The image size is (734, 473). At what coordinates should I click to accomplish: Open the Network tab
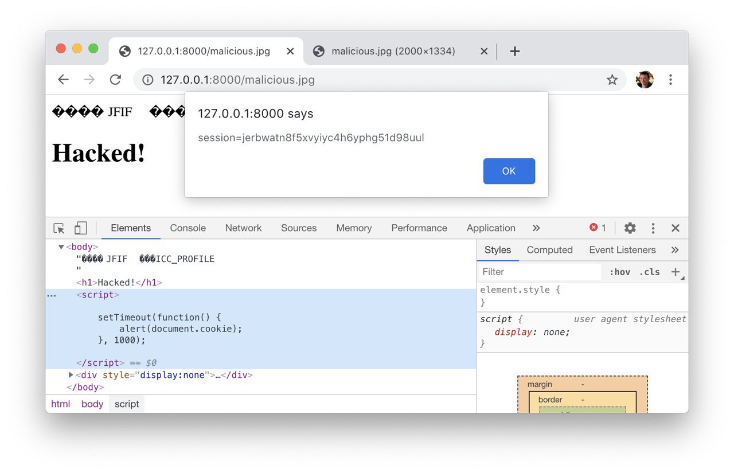243,228
